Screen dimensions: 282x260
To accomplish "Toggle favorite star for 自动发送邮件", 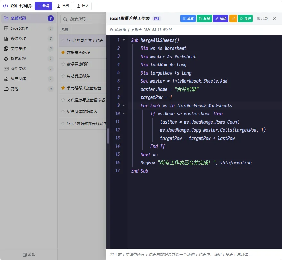I will click(63, 76).
